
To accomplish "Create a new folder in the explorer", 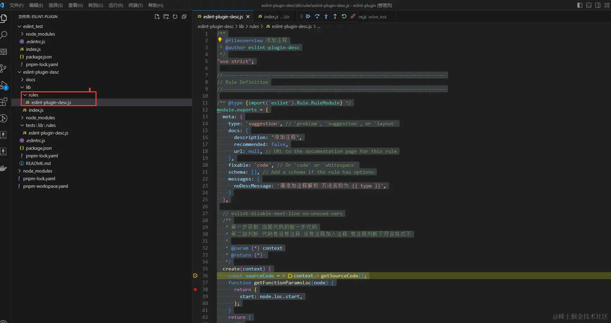I will point(166,17).
